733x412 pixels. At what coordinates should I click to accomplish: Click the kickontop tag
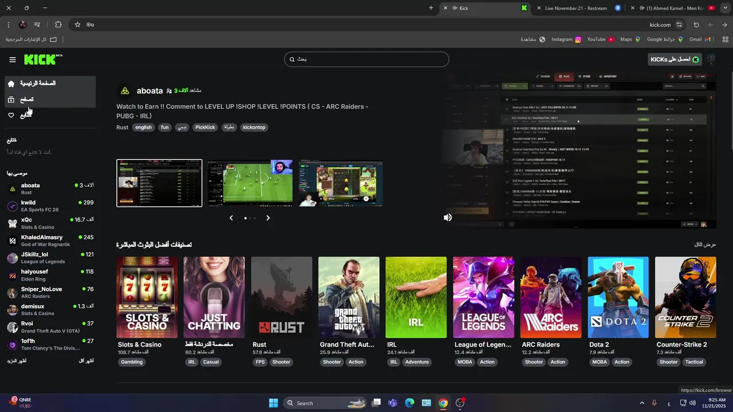point(254,128)
